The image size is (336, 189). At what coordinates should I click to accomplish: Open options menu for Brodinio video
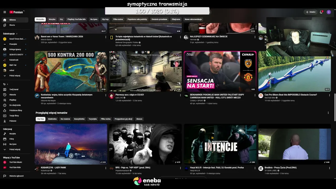[329, 168]
